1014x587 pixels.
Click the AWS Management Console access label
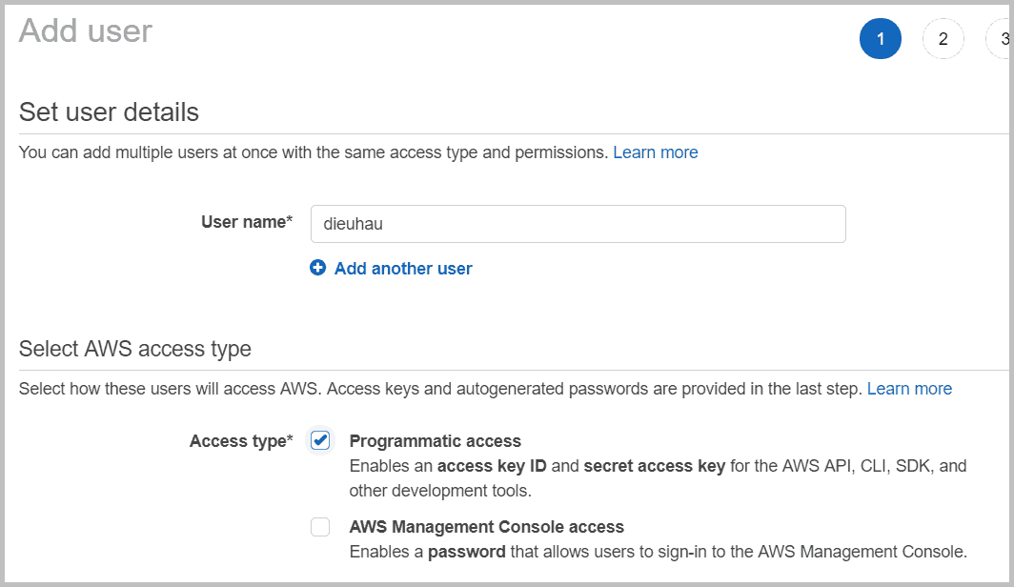tap(486, 527)
